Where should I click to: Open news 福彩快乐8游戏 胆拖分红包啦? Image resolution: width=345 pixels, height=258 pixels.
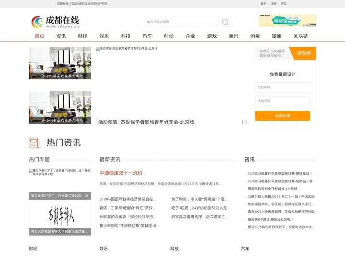click(x=270, y=219)
